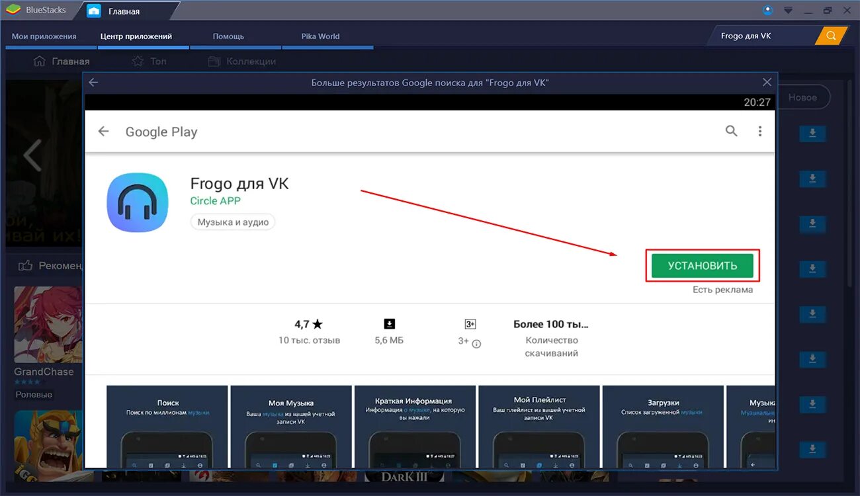Click the Есть реклама label
The height and width of the screenshot is (496, 860).
722,290
